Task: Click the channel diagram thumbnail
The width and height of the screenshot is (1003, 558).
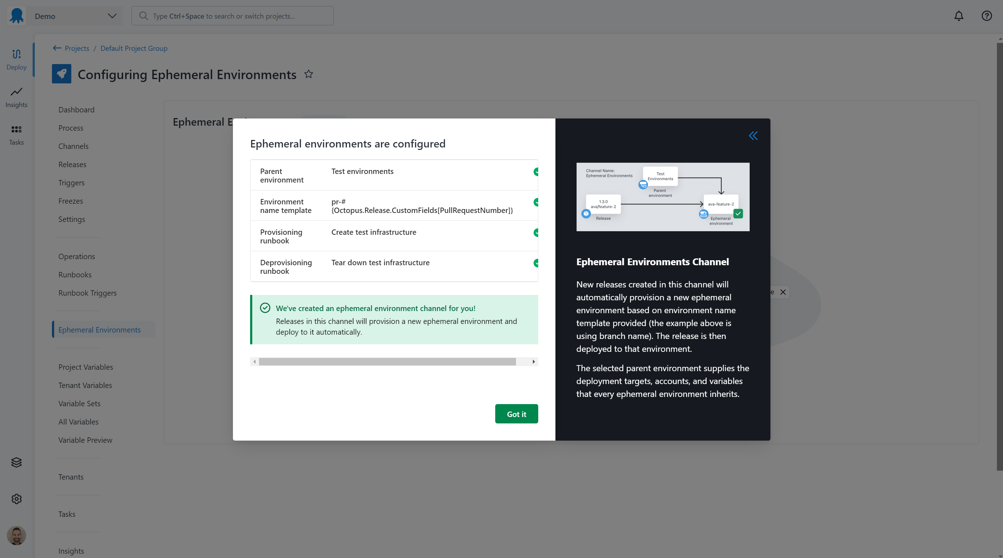Action: (663, 197)
